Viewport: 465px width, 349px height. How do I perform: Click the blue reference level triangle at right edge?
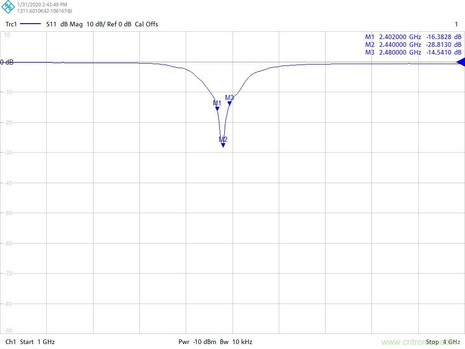click(458, 63)
